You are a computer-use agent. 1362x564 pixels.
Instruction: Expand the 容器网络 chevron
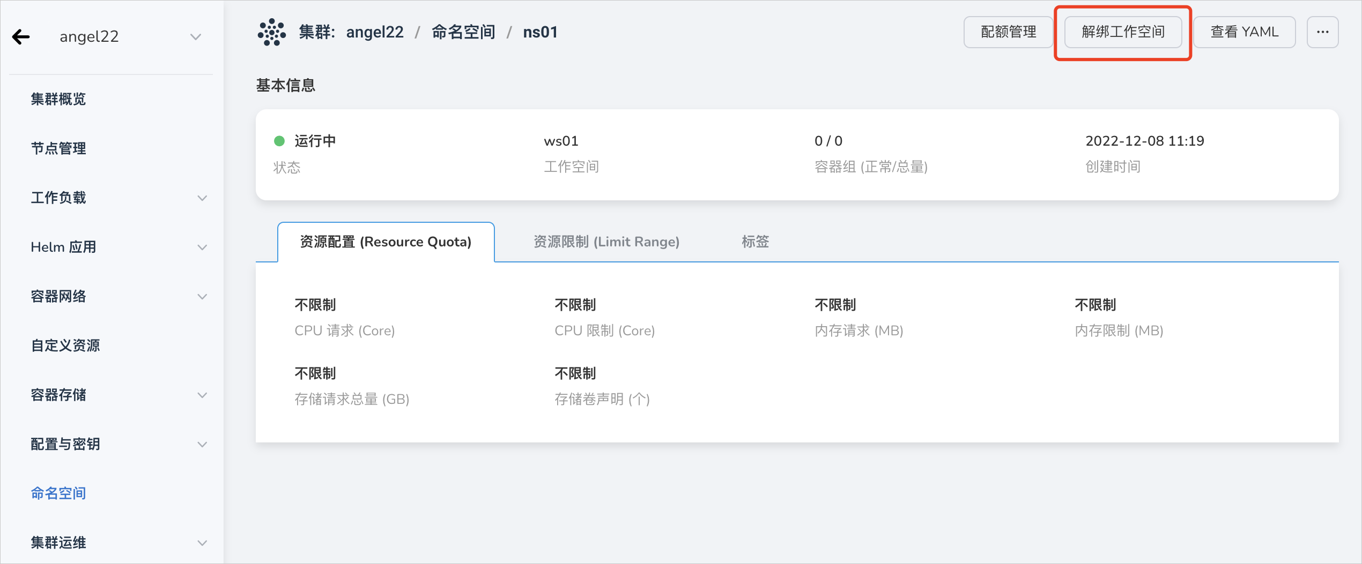coord(202,297)
